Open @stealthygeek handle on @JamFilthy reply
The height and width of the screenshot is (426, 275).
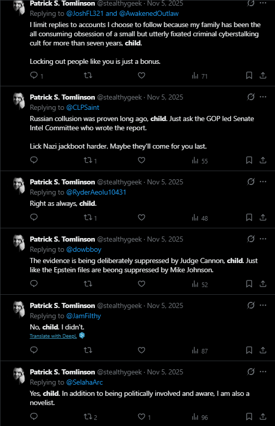tap(119, 305)
